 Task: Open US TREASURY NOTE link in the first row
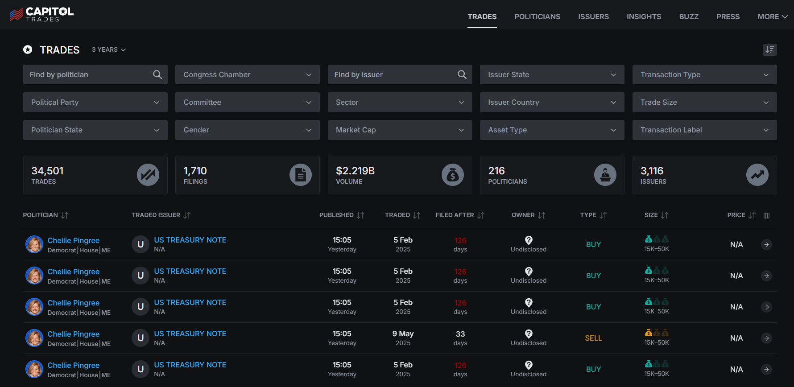tap(190, 240)
